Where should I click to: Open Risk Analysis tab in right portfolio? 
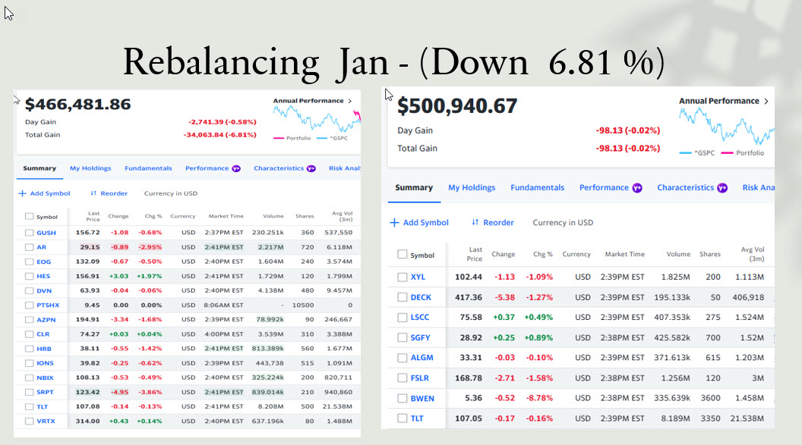758,188
